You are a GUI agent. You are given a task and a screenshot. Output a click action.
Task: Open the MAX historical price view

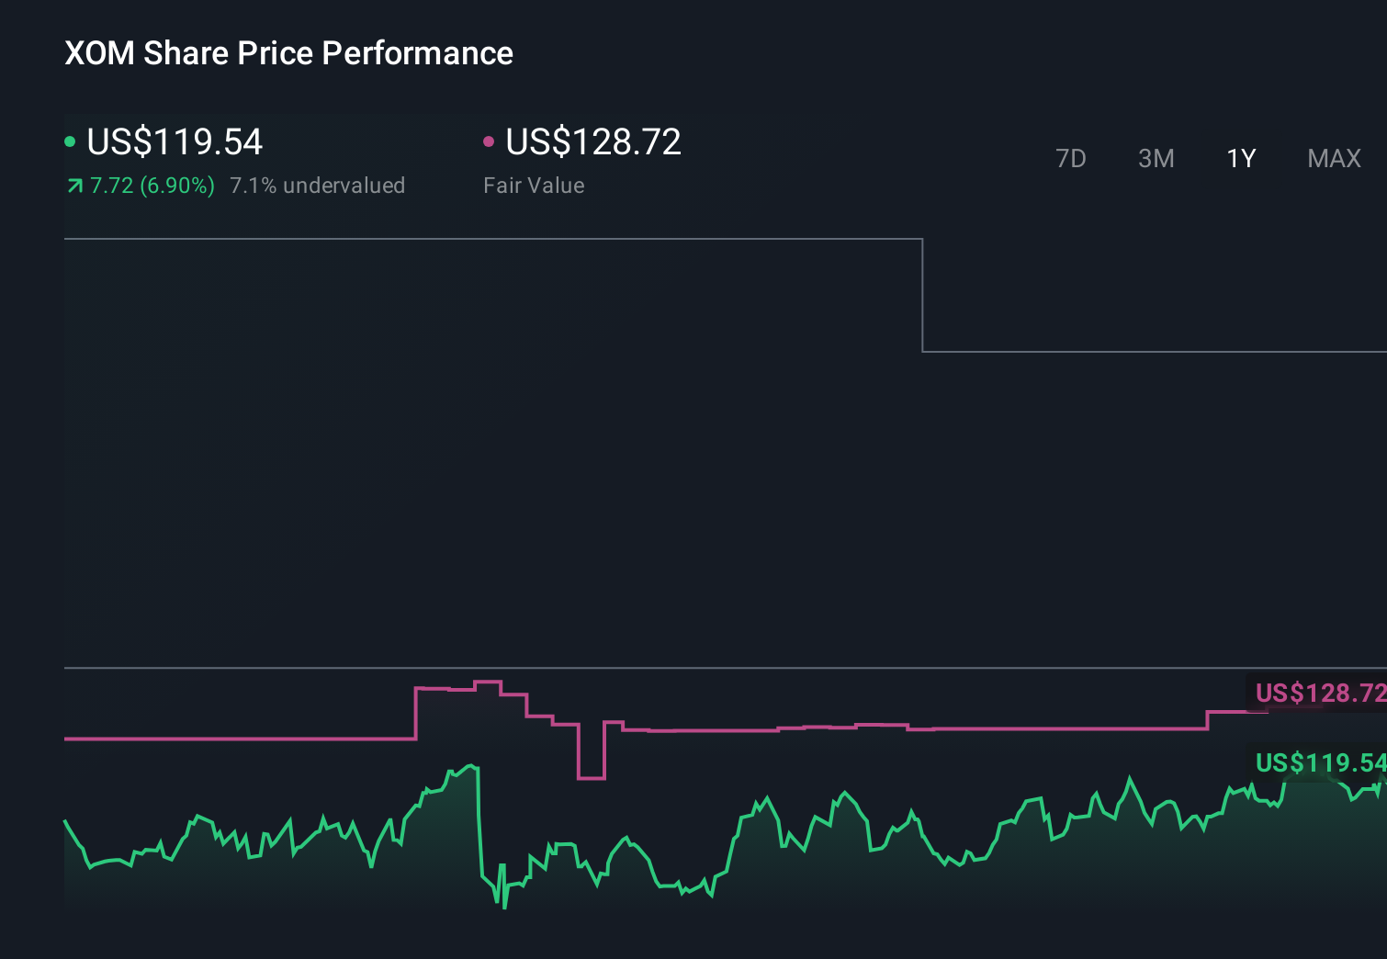point(1333,158)
